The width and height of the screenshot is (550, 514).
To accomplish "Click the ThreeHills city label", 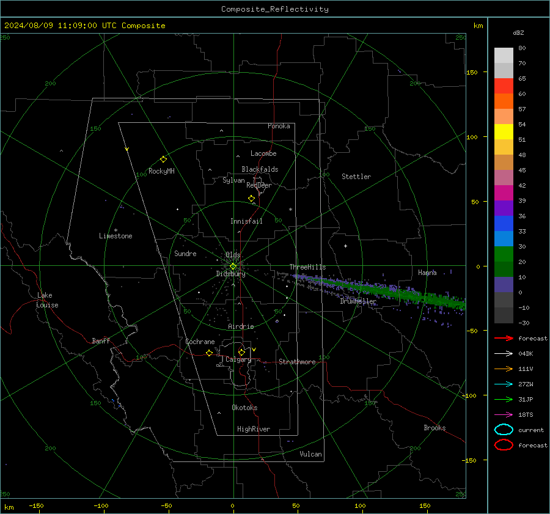I will (307, 267).
